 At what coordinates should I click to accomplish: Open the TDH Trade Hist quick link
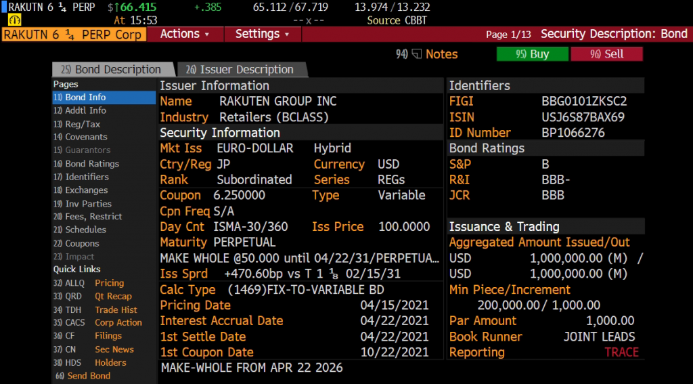click(95, 310)
